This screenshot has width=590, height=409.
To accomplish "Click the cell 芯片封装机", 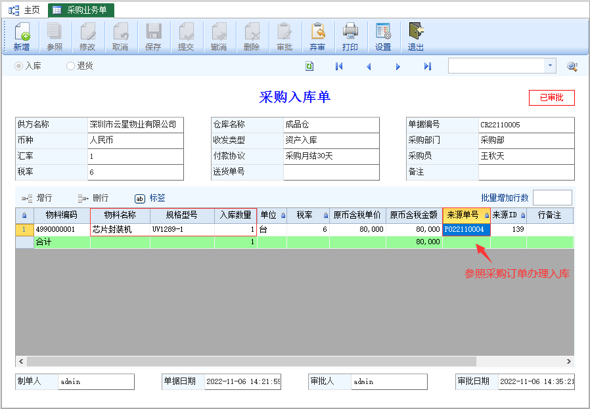I will click(x=120, y=229).
